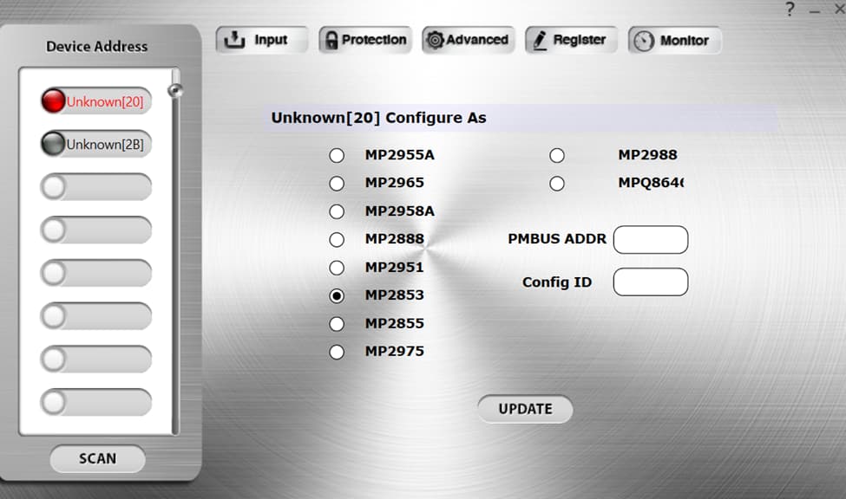The height and width of the screenshot is (499, 846).
Task: Click the Config ID input field
Action: [x=651, y=282]
